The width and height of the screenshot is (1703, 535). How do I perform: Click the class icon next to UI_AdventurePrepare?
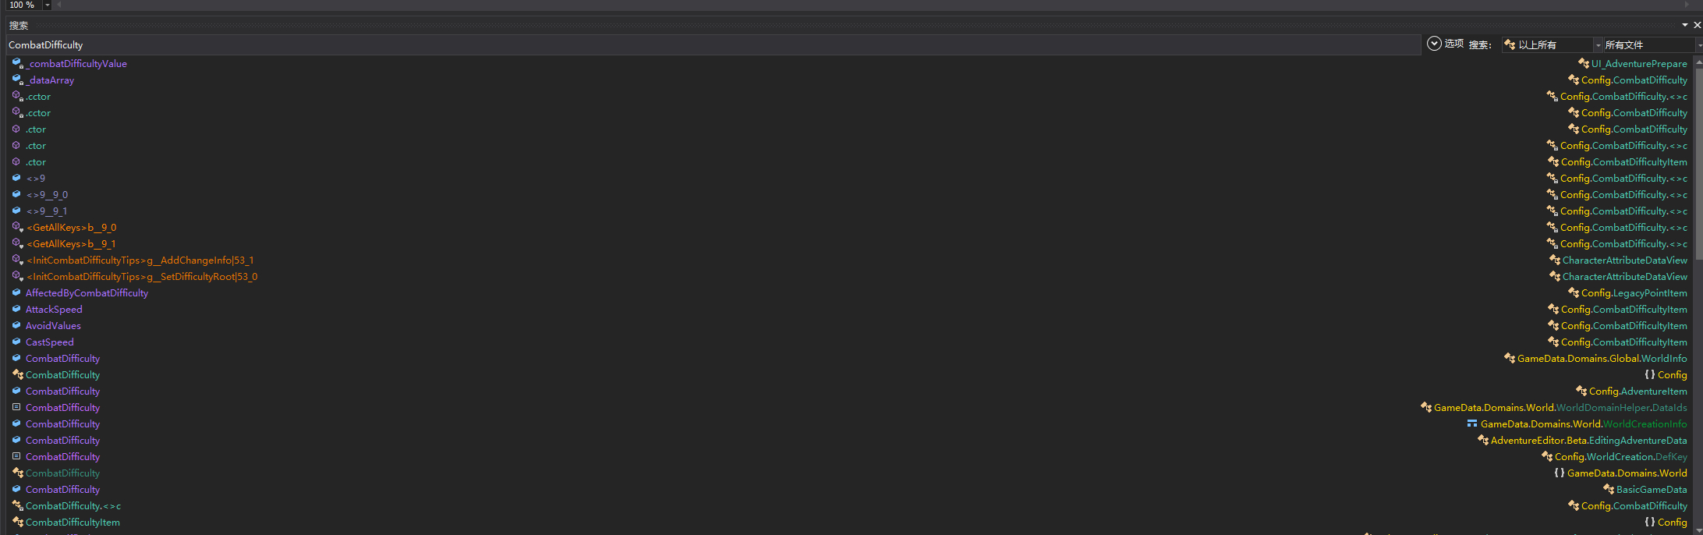click(x=1584, y=63)
